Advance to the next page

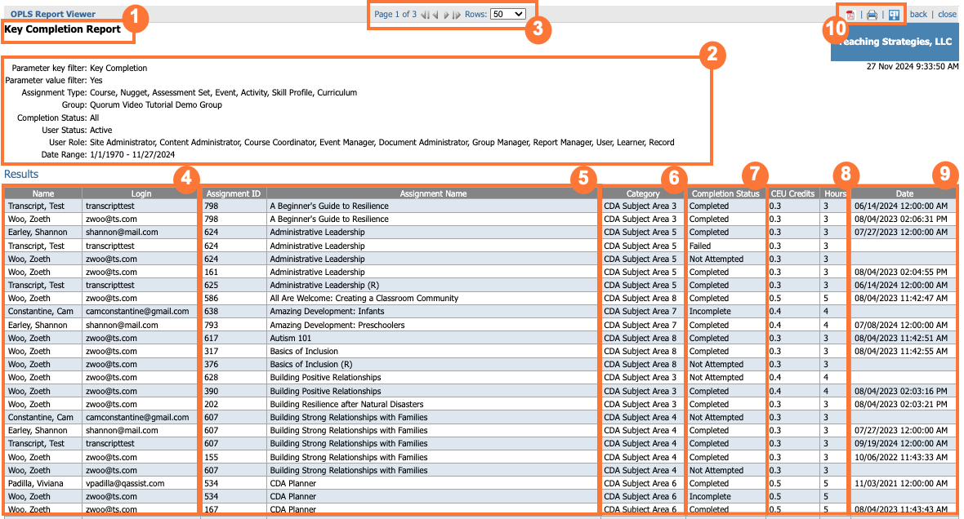447,14
